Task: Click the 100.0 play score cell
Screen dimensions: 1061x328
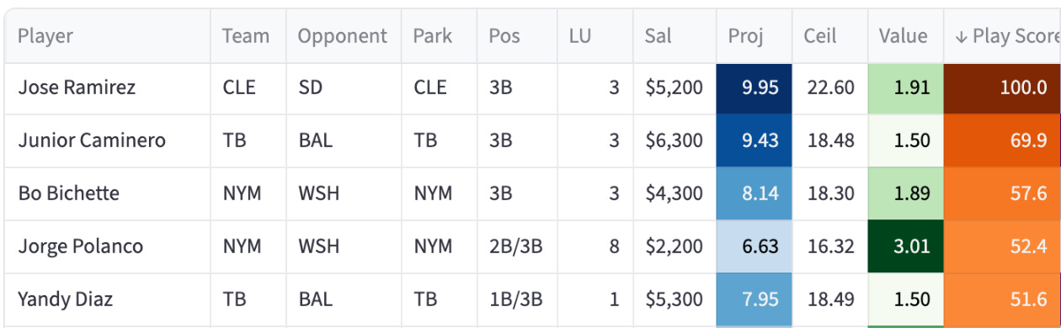Action: click(x=1002, y=87)
